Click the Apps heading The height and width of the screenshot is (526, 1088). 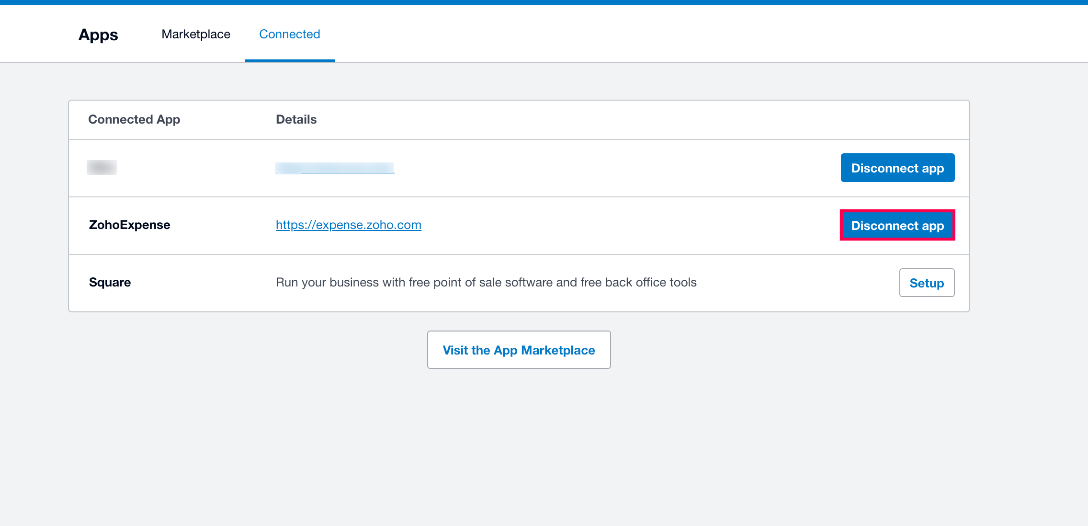(x=98, y=34)
